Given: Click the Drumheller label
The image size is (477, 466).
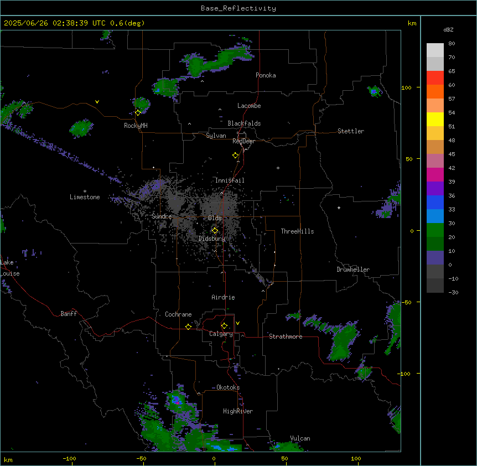Looking at the screenshot, I should [x=353, y=270].
